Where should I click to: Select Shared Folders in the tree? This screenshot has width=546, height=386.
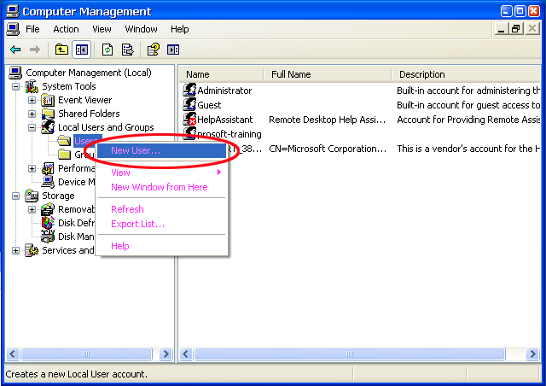click(x=89, y=114)
